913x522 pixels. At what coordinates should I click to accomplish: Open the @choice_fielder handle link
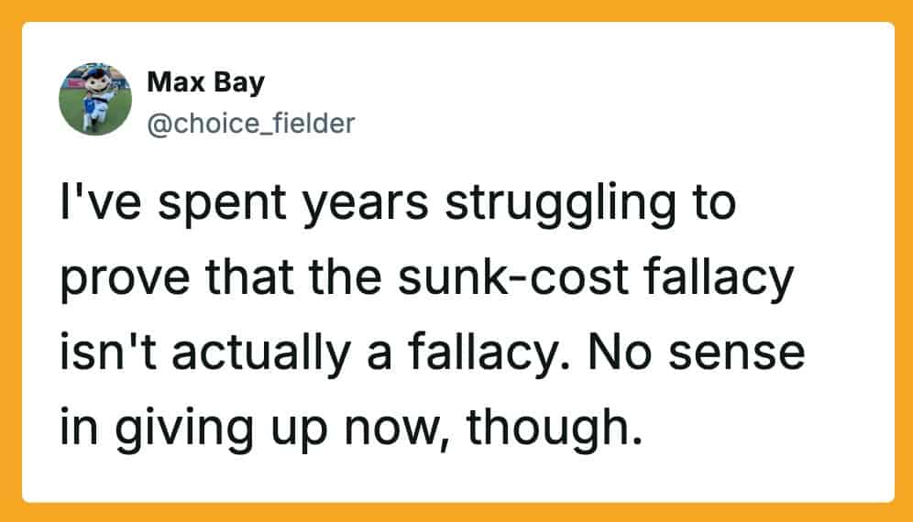[x=249, y=122]
